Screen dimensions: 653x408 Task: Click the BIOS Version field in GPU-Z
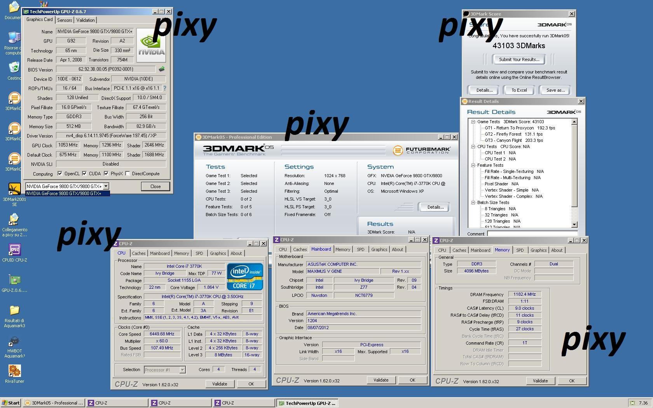click(x=106, y=69)
